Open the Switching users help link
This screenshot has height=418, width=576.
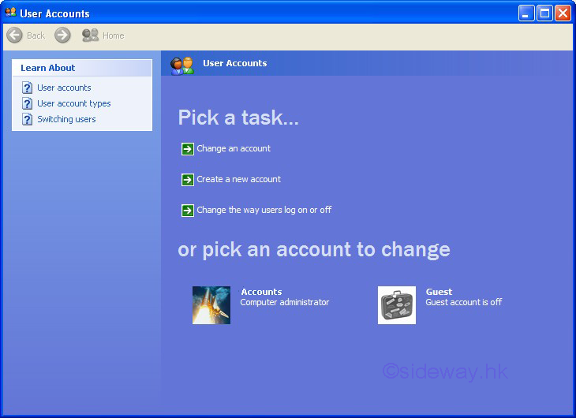pos(66,119)
